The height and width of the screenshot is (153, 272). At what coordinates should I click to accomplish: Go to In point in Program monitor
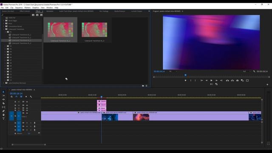(x=201, y=80)
